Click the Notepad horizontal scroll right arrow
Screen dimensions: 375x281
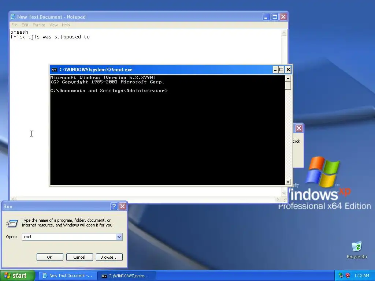(278, 199)
